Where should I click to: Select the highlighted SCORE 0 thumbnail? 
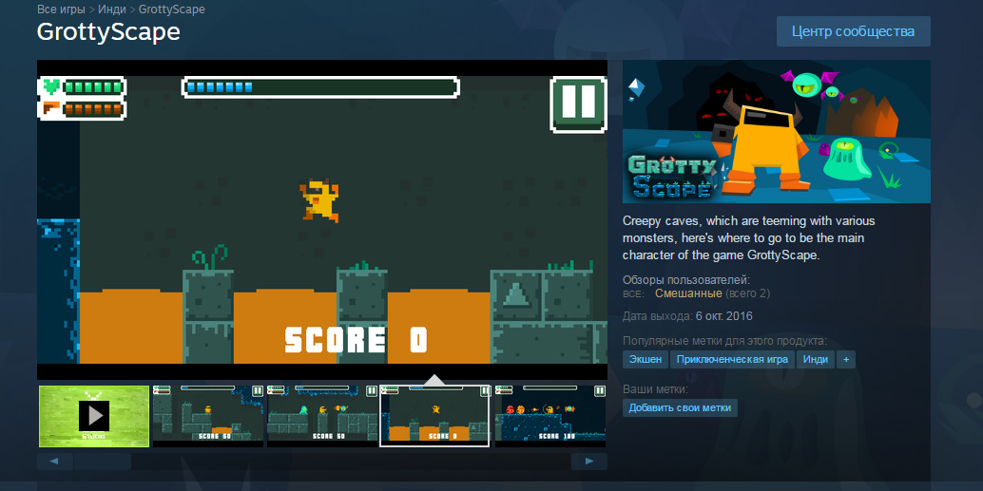pyautogui.click(x=434, y=416)
